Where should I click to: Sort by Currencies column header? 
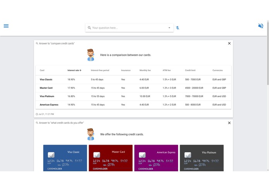click(218, 70)
